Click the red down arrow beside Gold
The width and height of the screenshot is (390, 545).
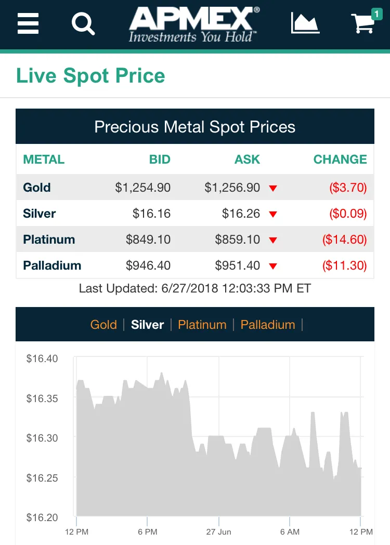(273, 188)
